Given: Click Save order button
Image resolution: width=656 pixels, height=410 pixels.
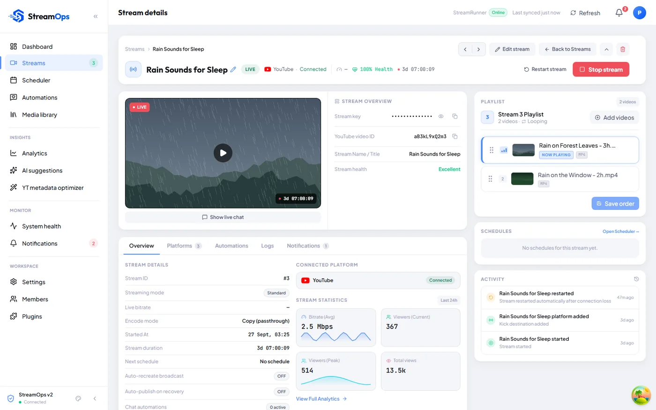Looking at the screenshot, I should pos(615,203).
